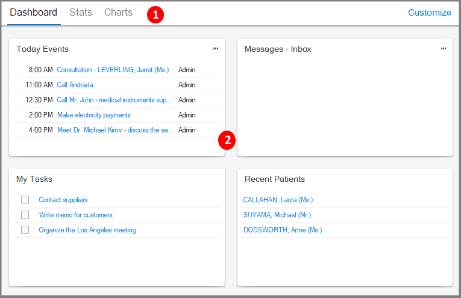The height and width of the screenshot is (298, 461).
Task: Open the Charts tab
Action: 118,13
